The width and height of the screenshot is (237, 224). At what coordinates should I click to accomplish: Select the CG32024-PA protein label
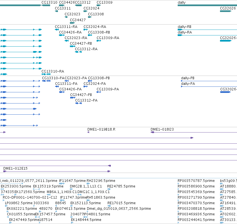tap(95, 83)
